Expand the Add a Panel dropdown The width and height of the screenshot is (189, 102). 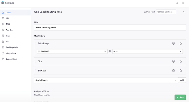tap(106, 80)
